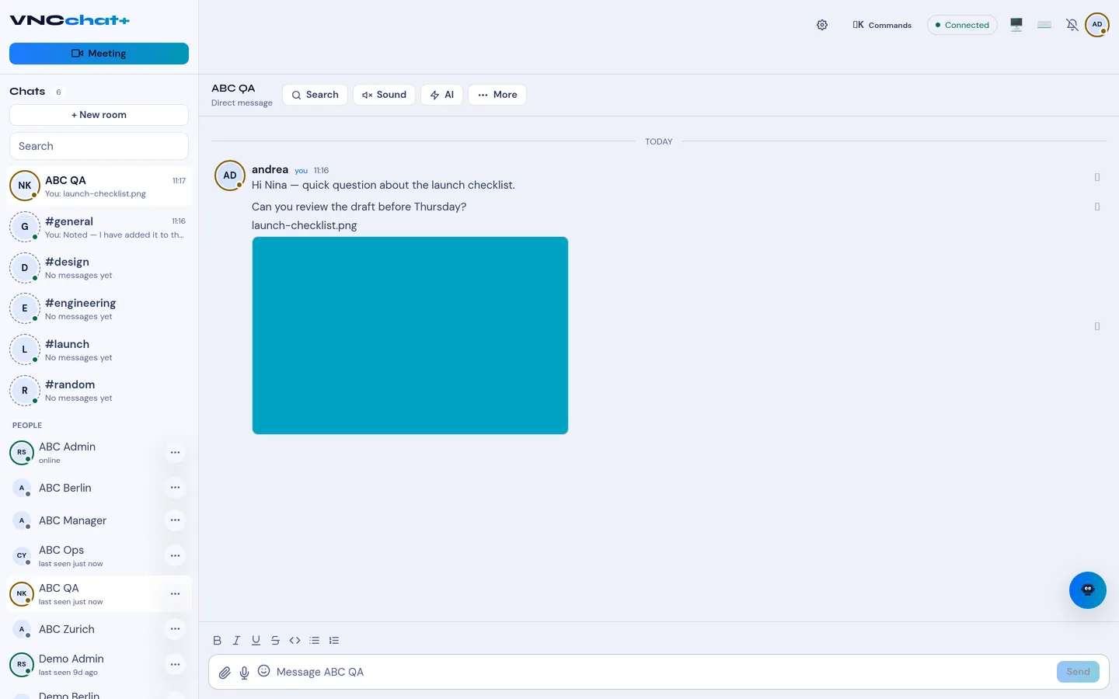Click the launch-checklist.png file name
The height and width of the screenshot is (699, 1119).
coord(305,225)
